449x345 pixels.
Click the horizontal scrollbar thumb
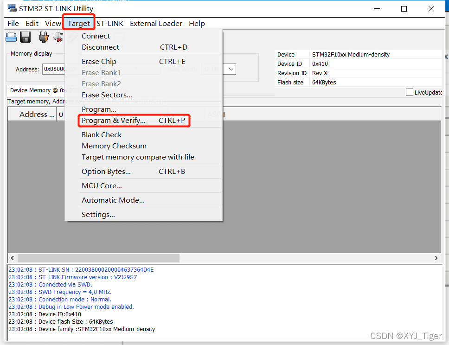98,258
